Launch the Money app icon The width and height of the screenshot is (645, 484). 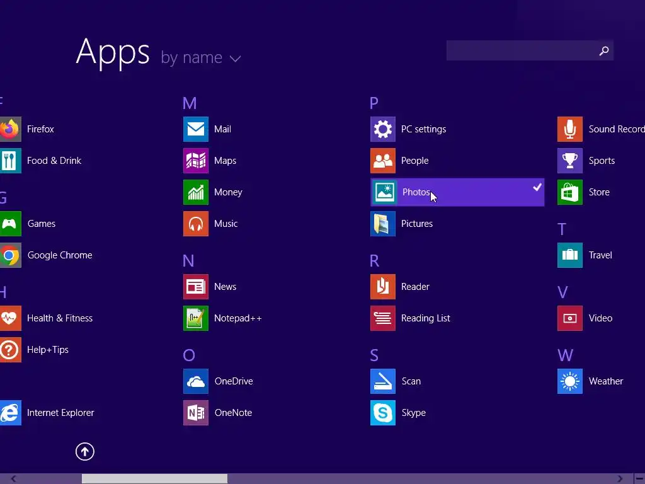(x=196, y=192)
